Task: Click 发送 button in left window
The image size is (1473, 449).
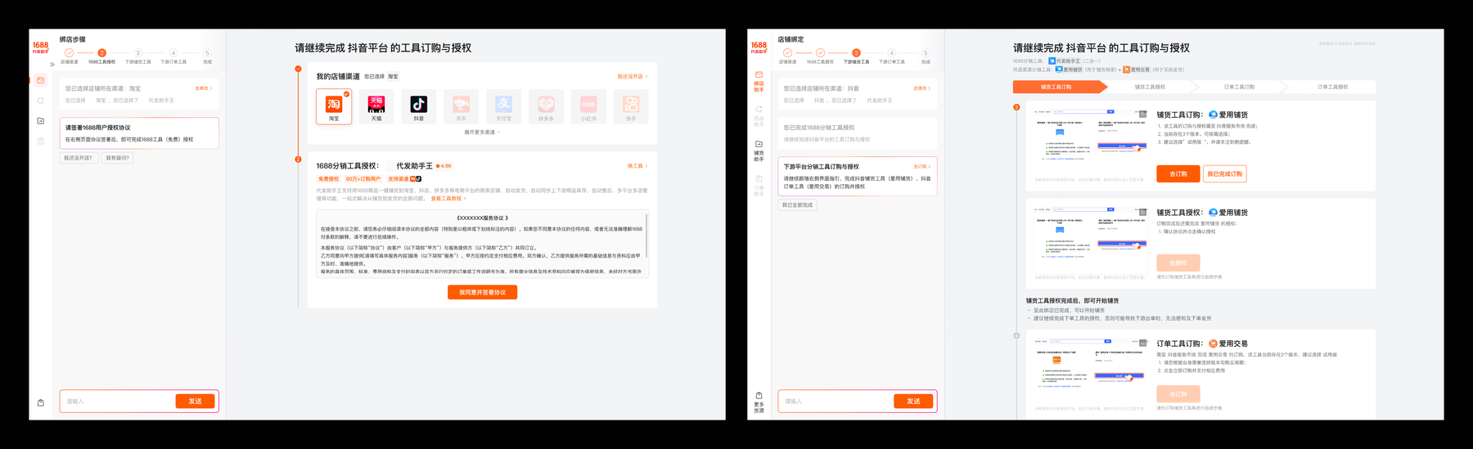Action: [195, 402]
